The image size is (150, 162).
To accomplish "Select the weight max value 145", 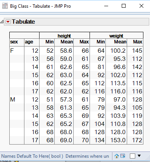I will 137,51.
